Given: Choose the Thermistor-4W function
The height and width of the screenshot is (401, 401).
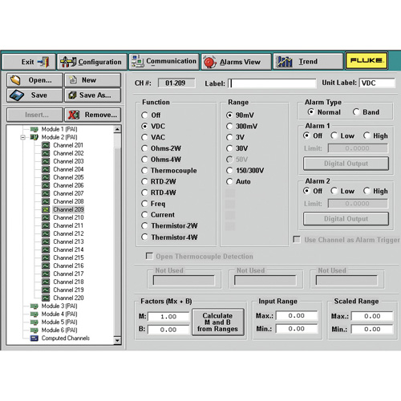Looking at the screenshot, I should pos(144,237).
